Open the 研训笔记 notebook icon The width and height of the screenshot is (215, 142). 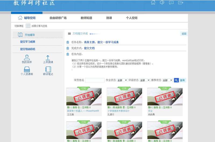click(48, 69)
